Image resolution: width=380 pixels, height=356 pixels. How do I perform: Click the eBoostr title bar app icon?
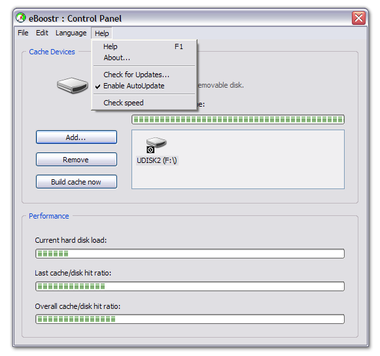coord(21,18)
